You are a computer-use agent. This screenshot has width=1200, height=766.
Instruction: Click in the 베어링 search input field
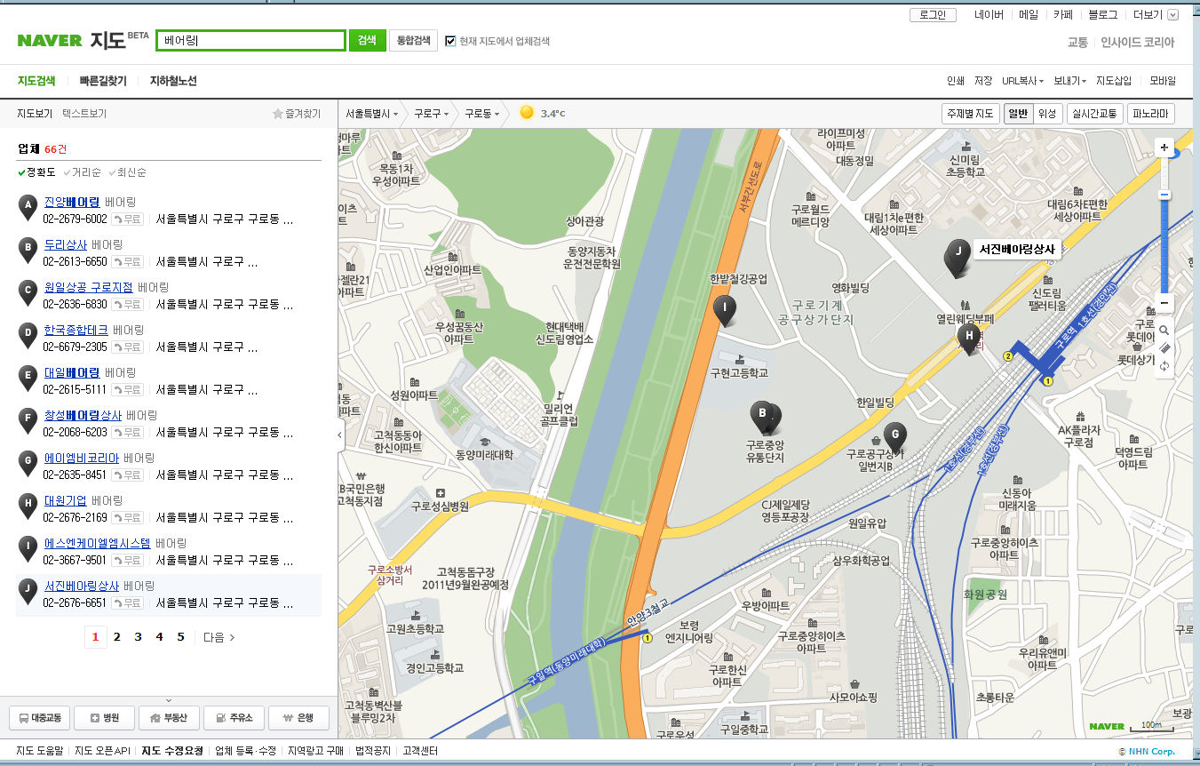250,40
